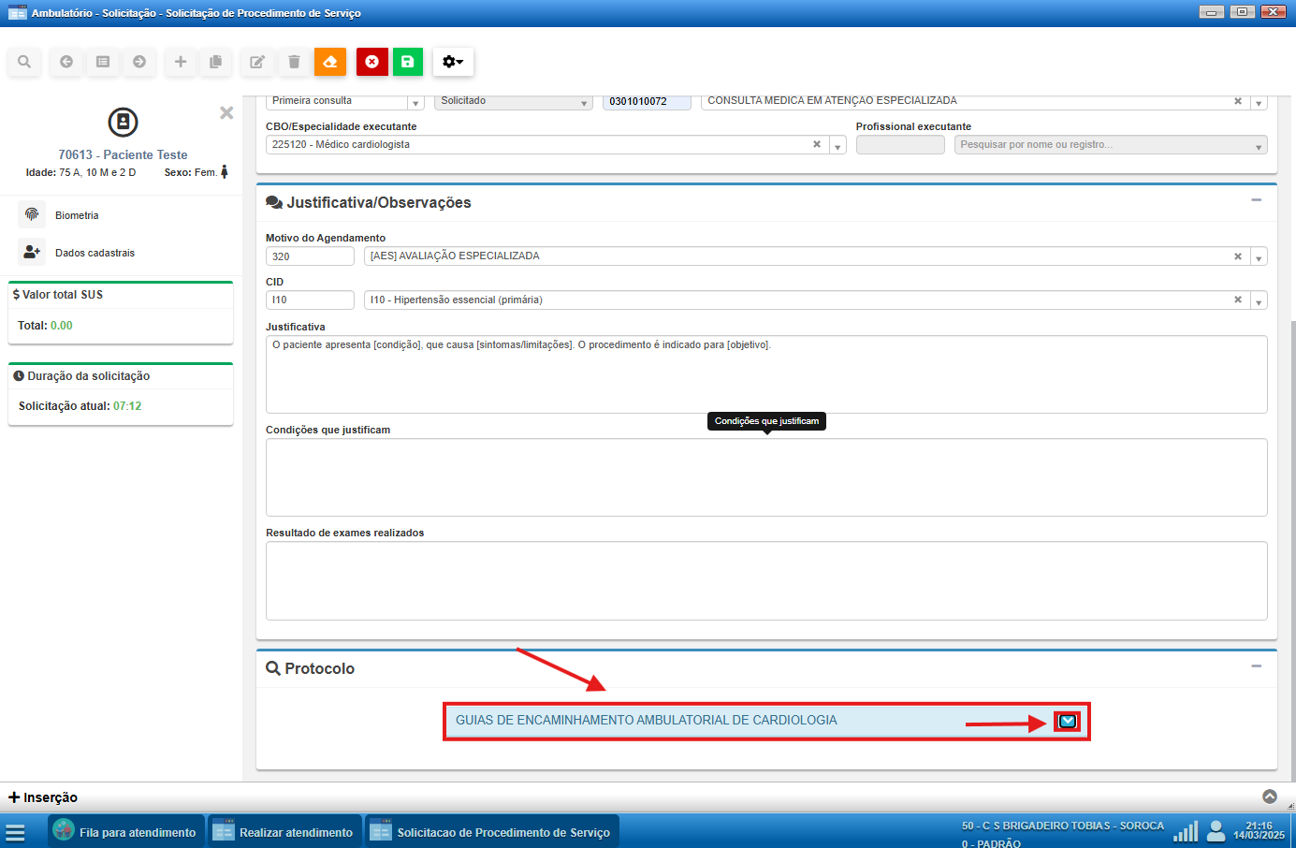Expand the cardiology protocol guide chevron

[x=1067, y=721]
